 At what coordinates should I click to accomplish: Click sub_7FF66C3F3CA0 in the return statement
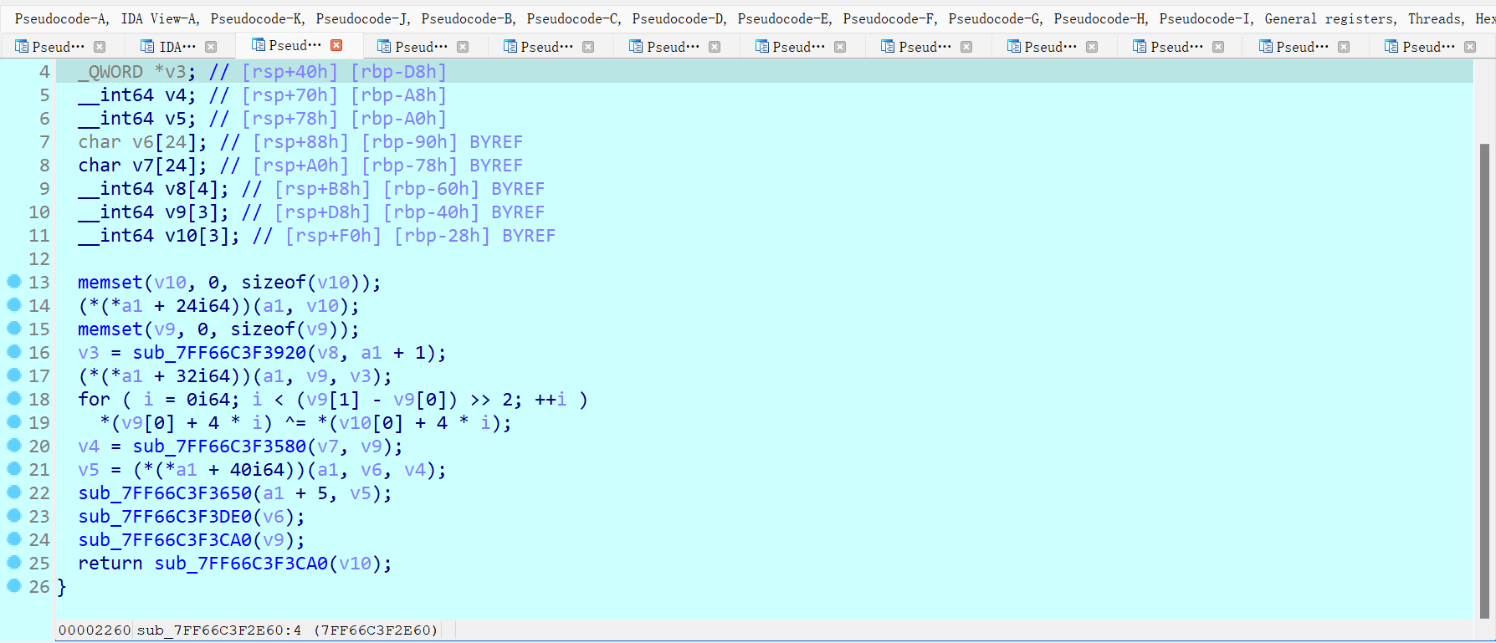click(x=241, y=564)
